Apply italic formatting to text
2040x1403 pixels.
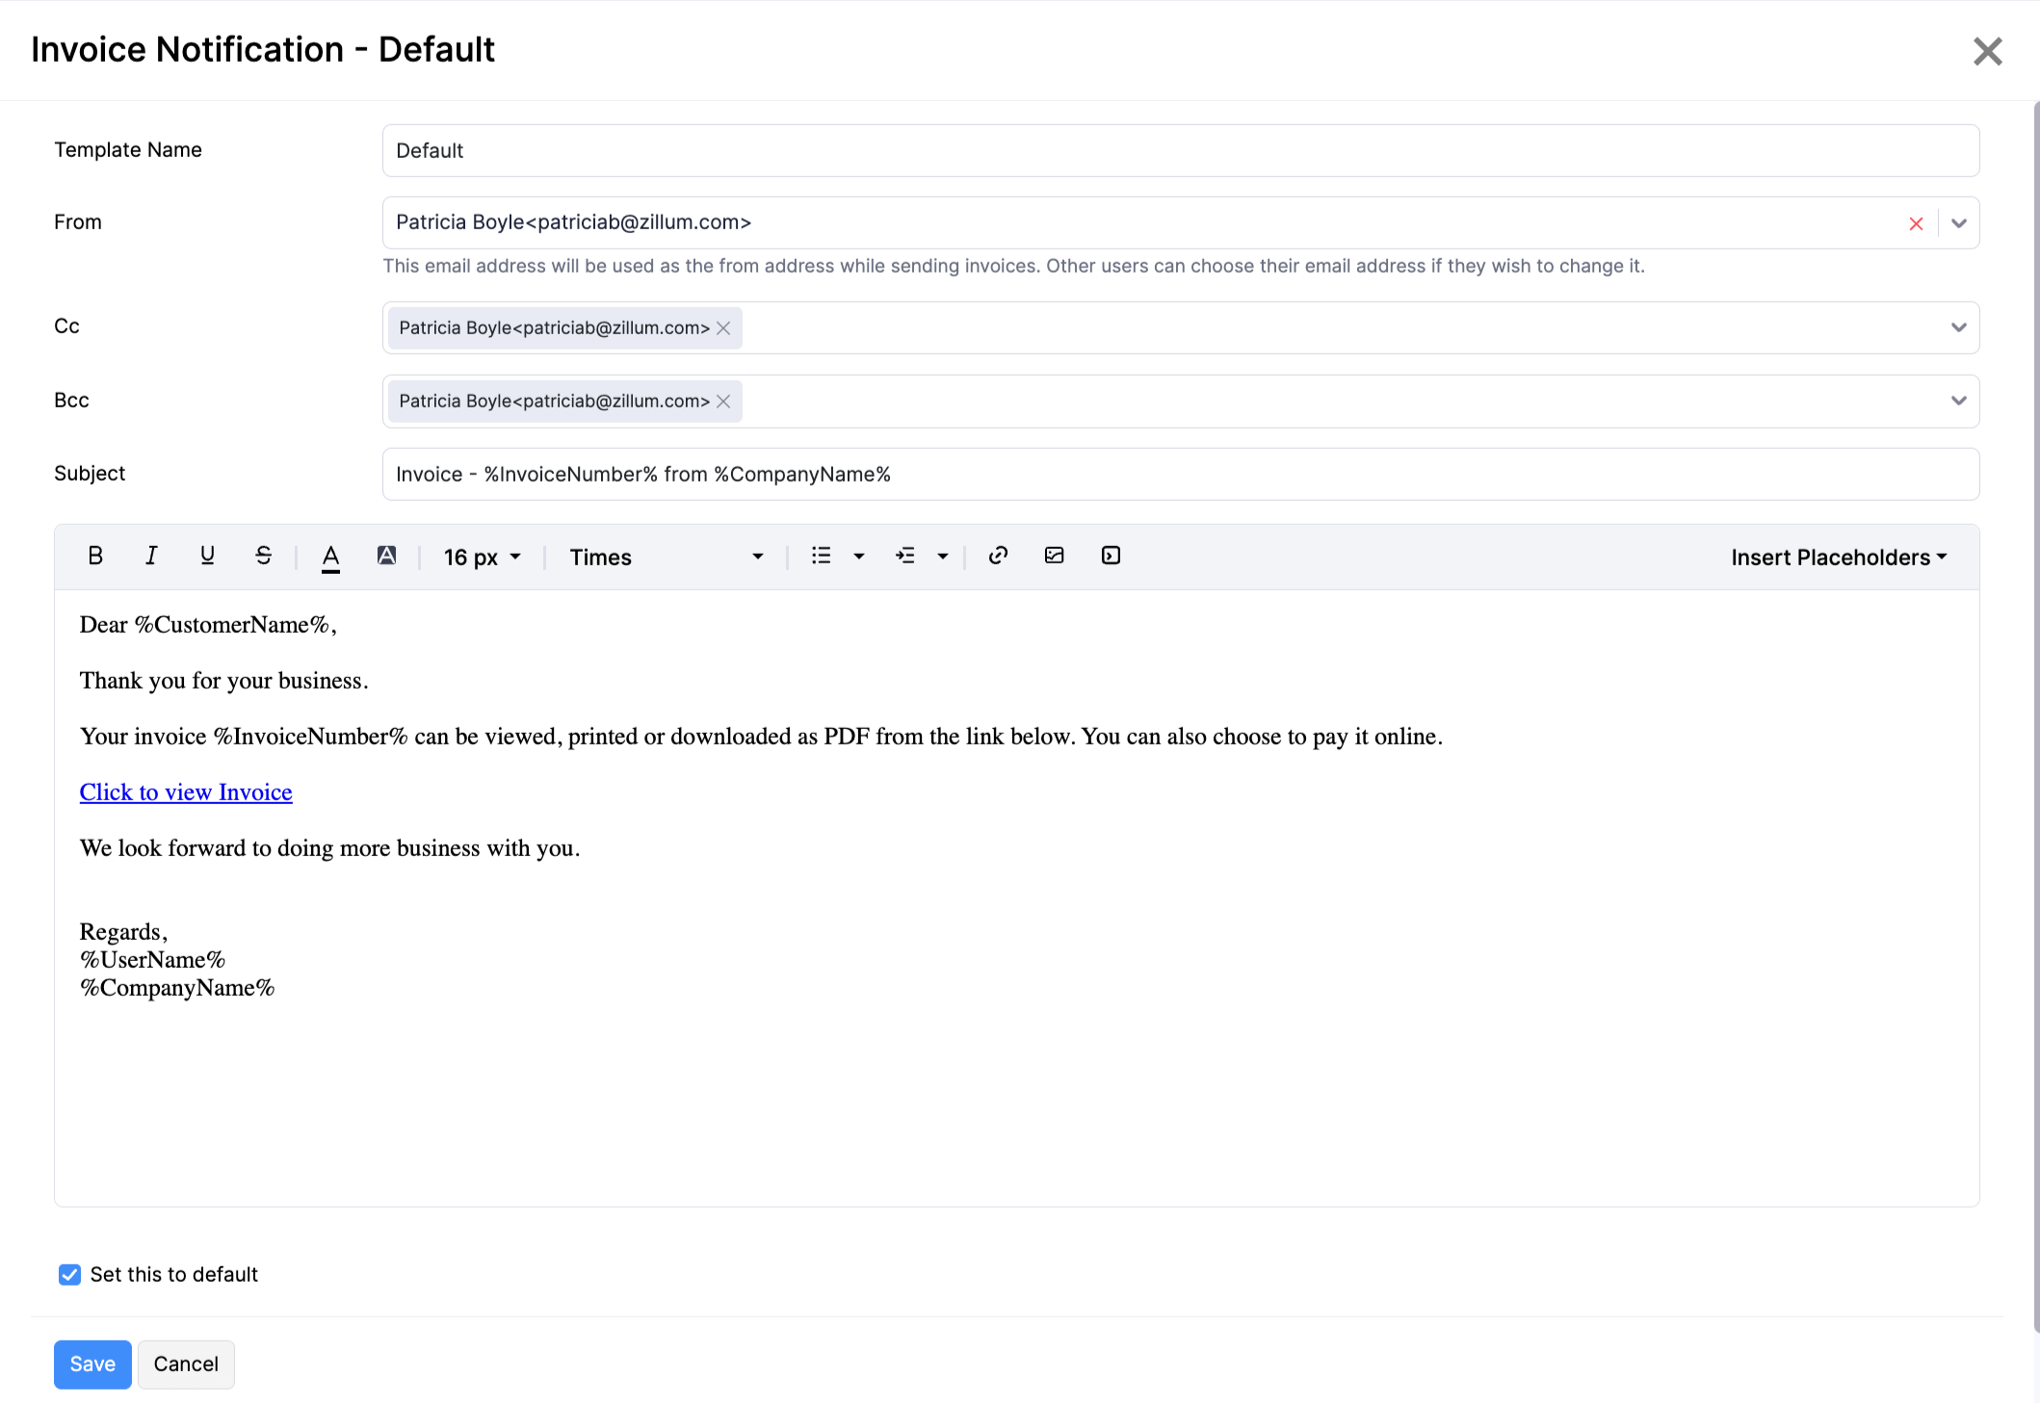tap(150, 555)
